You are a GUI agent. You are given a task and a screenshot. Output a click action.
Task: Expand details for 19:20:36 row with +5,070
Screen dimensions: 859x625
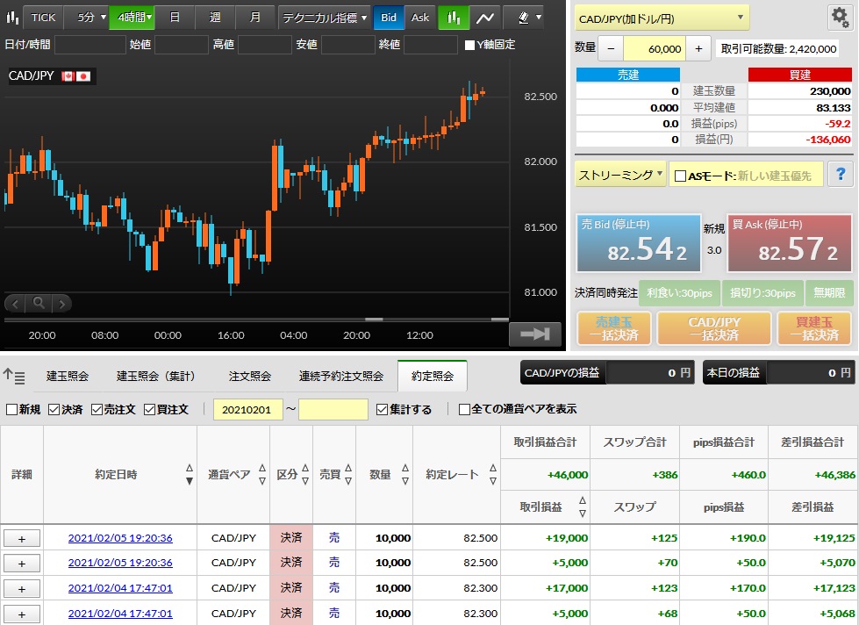pos(22,563)
